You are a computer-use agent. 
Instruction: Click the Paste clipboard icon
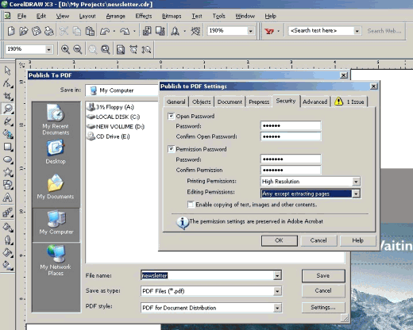click(x=90, y=31)
